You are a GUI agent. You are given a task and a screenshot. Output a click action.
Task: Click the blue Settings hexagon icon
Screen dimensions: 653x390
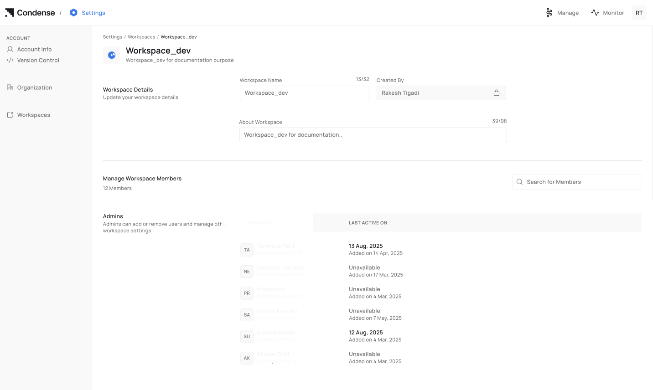tap(73, 13)
